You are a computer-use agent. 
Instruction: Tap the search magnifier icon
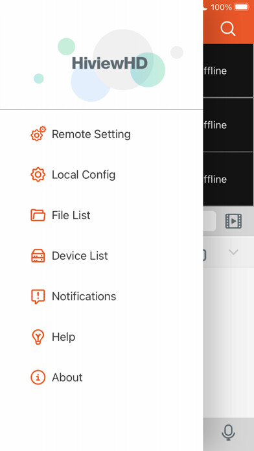228,29
